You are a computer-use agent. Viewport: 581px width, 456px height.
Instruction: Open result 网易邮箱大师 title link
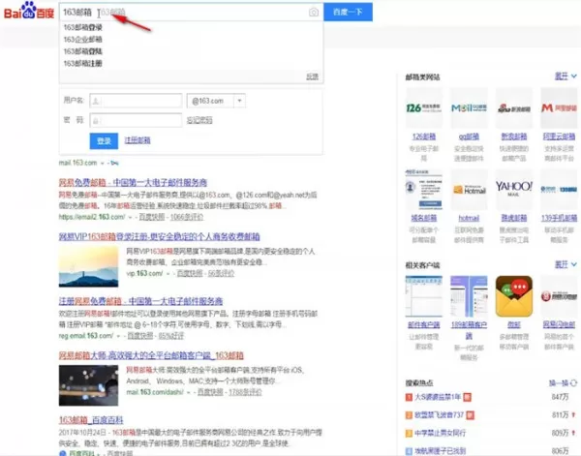(151, 355)
